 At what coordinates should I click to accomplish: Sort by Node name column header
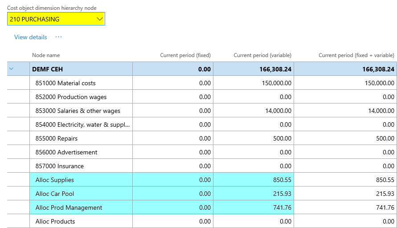46,55
